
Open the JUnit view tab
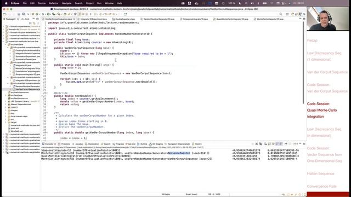coord(25,19)
